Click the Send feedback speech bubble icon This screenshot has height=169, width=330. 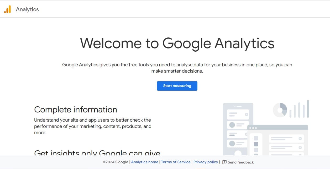point(224,162)
